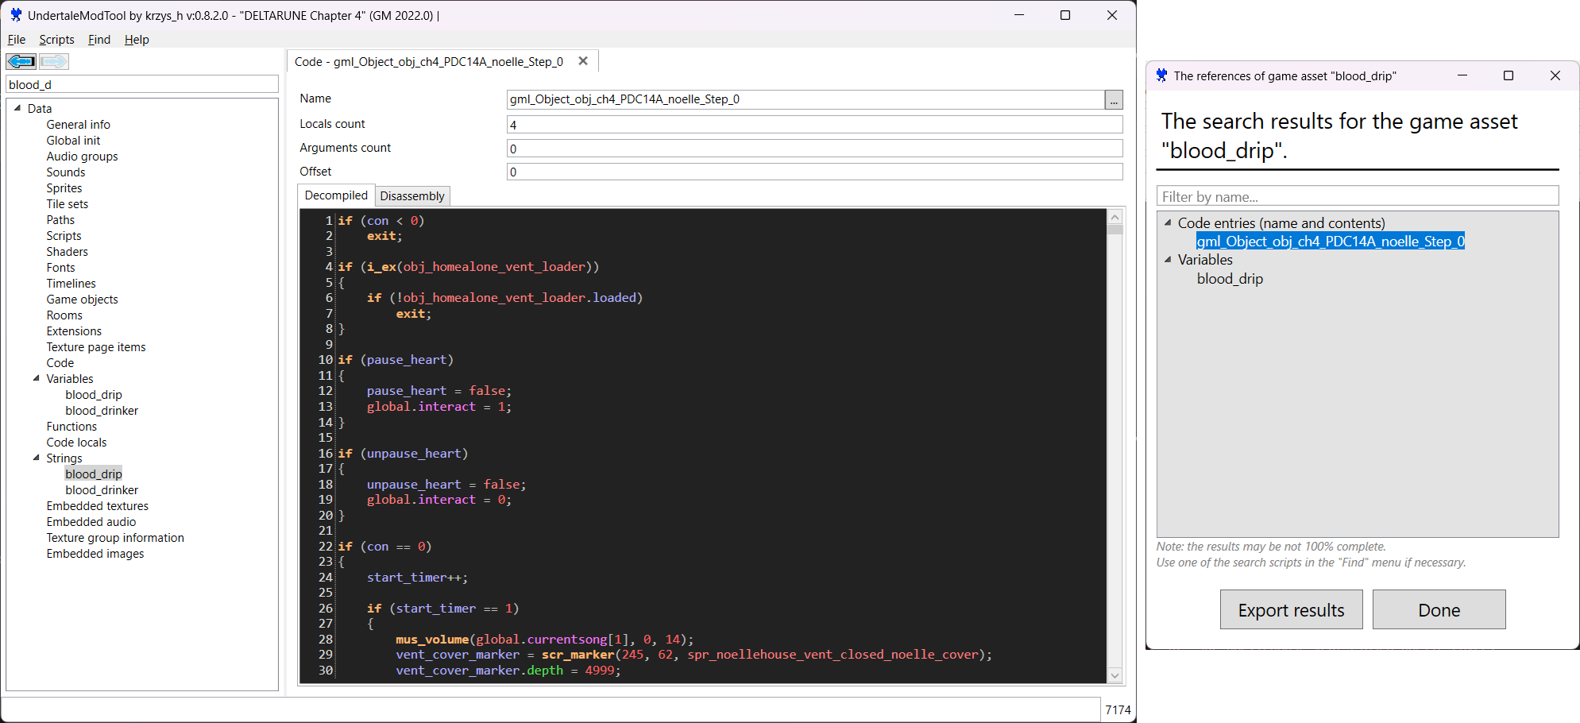Viewport: 1580px width, 723px height.
Task: Select blood_drip under Variables in main tree
Action: [94, 395]
